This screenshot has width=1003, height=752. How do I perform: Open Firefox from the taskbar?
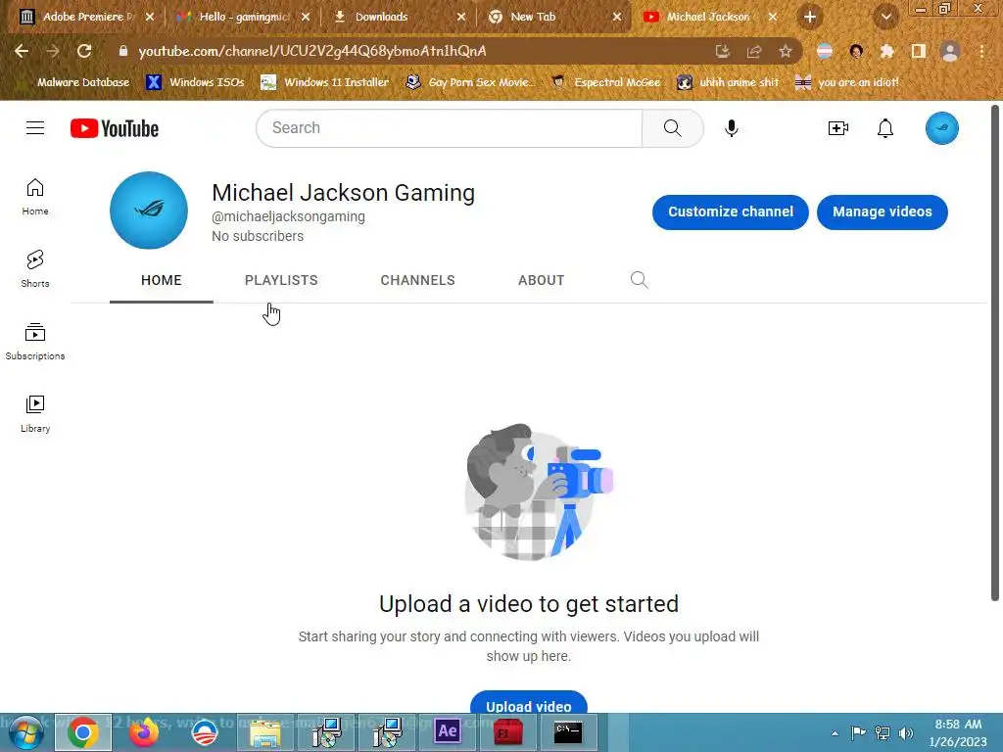tap(143, 732)
